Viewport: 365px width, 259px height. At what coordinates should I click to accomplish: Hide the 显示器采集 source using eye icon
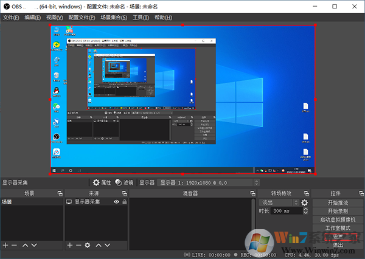click(116, 201)
